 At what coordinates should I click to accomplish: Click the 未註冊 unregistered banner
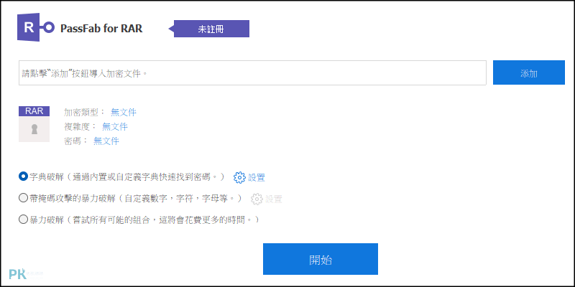point(209,29)
